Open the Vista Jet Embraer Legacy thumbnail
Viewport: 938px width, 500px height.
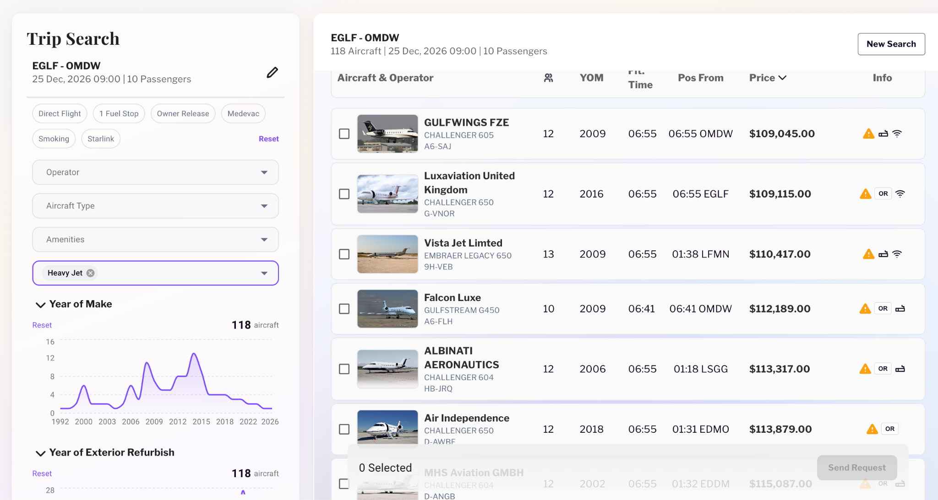click(387, 254)
